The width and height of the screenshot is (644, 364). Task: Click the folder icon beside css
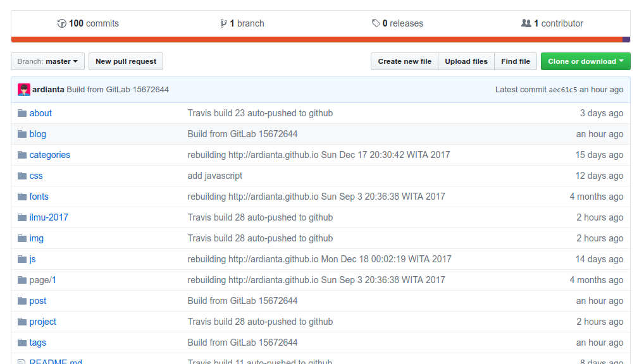(22, 176)
